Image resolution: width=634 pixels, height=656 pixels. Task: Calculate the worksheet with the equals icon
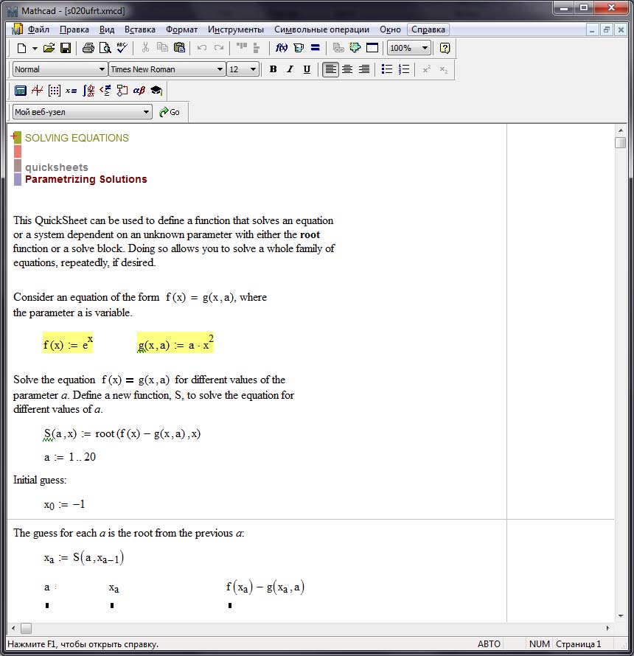pos(315,48)
